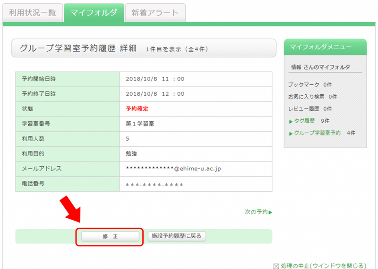378x269 pixels.
Task: Select the 新着アラート tab
Action: click(155, 13)
